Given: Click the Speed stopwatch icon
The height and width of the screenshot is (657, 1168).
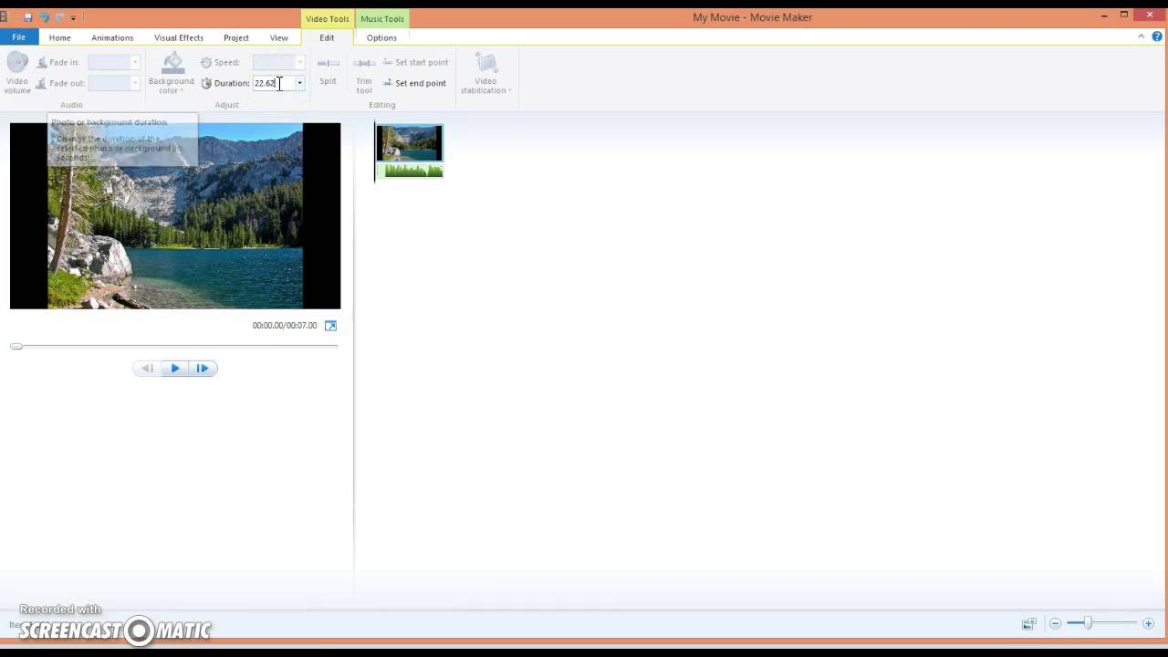Looking at the screenshot, I should (x=206, y=62).
